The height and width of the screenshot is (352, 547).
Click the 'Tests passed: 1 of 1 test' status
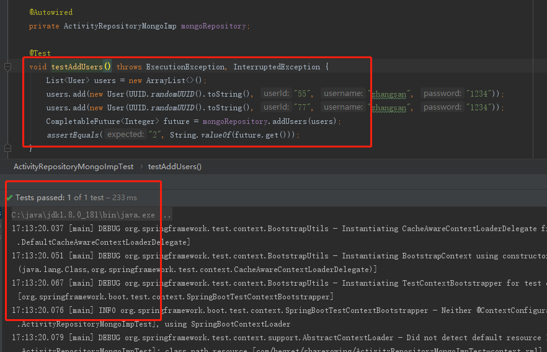(x=60, y=198)
